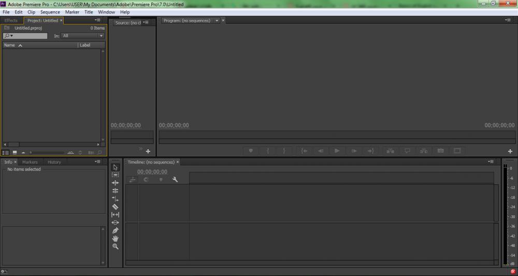Click the project panel zoom slider
The image size is (518, 276).
pyautogui.click(x=47, y=152)
